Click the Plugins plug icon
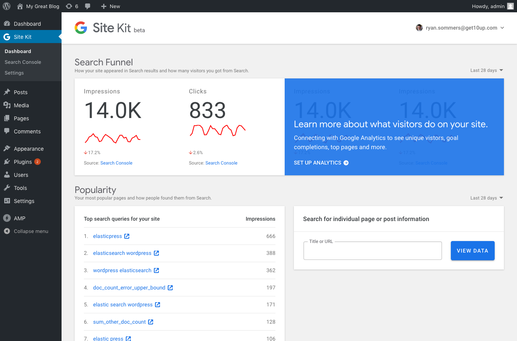The height and width of the screenshot is (341, 517). [x=7, y=162]
